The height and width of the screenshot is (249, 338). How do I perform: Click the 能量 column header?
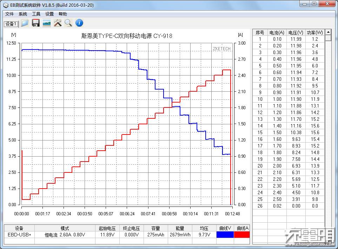click(180, 228)
